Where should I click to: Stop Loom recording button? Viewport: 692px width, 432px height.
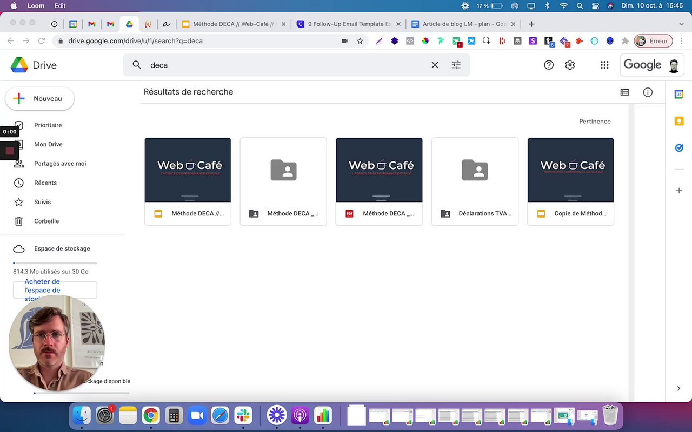pyautogui.click(x=9, y=151)
